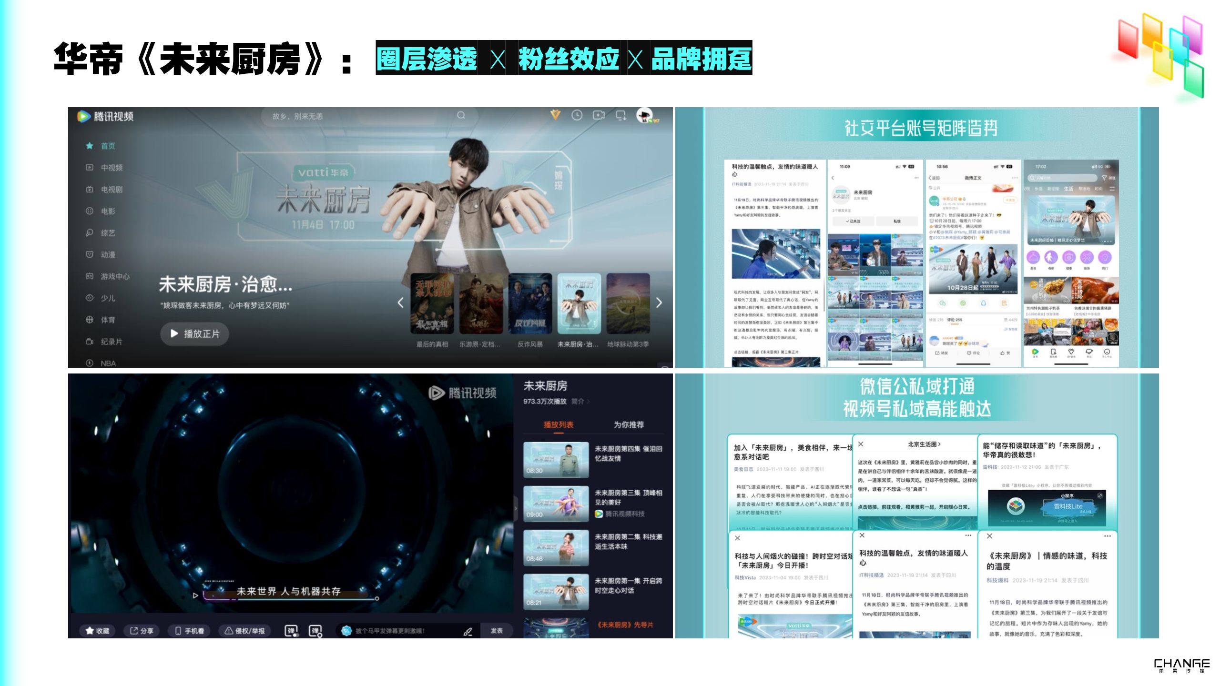Click the Tencent Video logo in top bar

105,116
